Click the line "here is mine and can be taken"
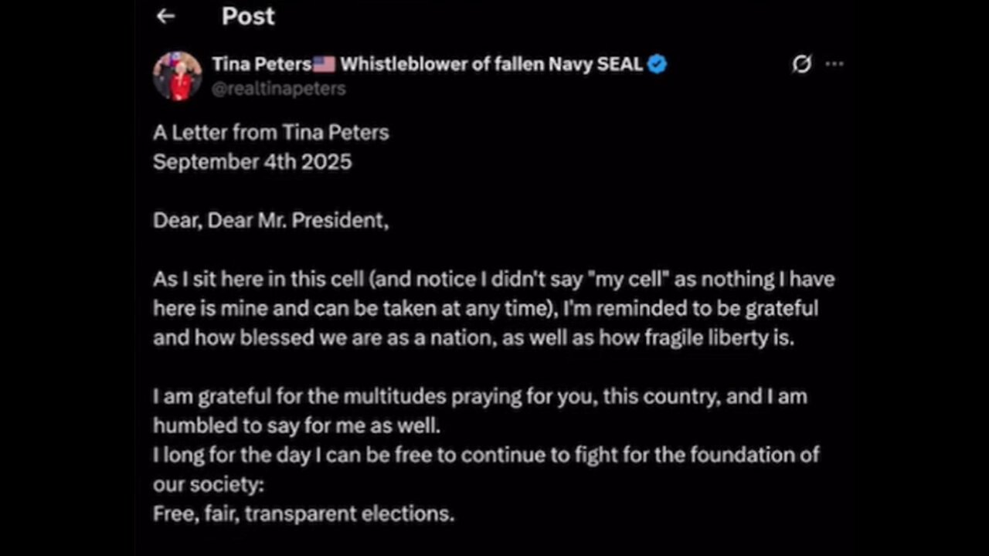 (484, 308)
